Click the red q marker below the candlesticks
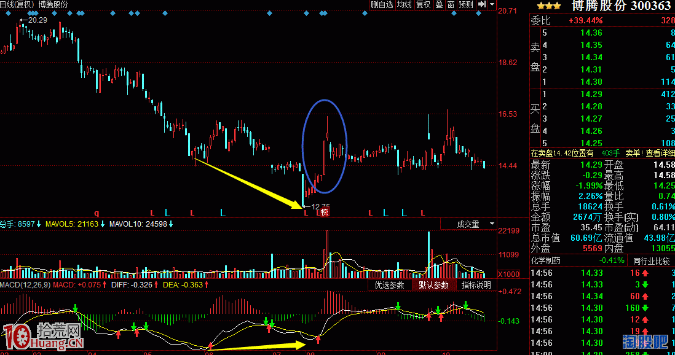 [97, 213]
